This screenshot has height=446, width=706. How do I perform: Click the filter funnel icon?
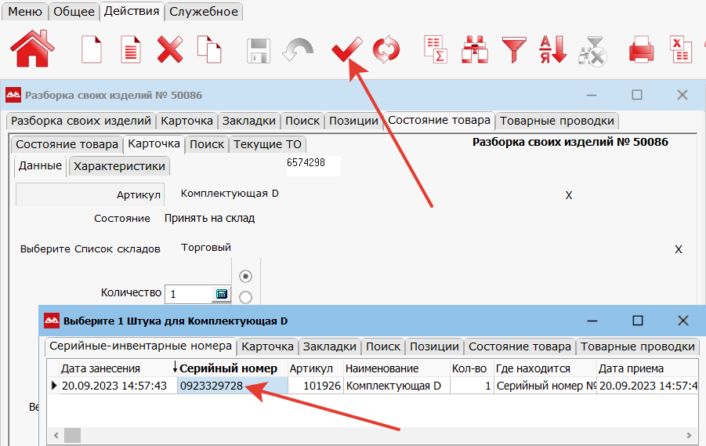point(514,49)
